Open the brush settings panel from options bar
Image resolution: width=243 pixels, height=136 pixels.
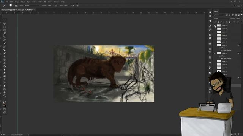coord(16,6)
